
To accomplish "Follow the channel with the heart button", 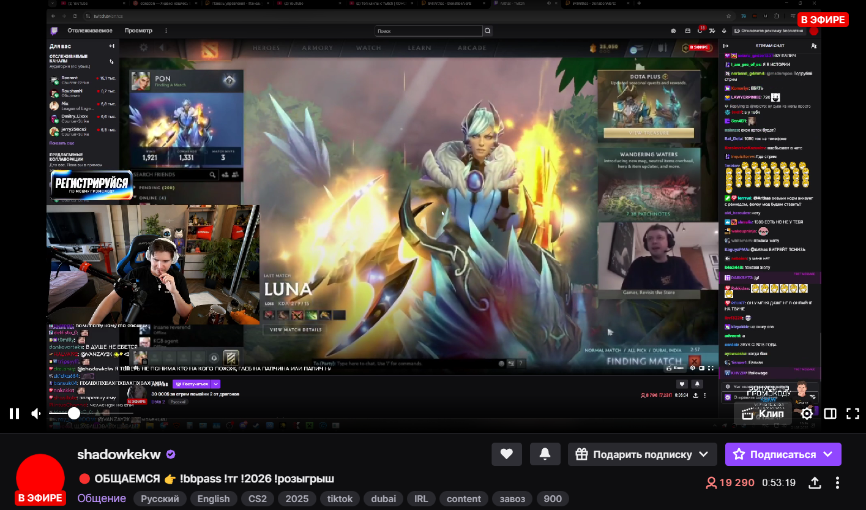I will pyautogui.click(x=507, y=454).
